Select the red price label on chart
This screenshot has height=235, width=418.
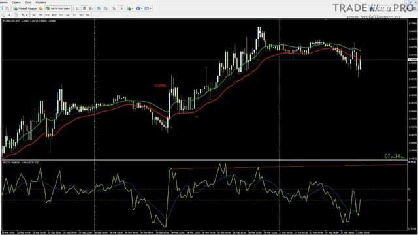tap(160, 86)
